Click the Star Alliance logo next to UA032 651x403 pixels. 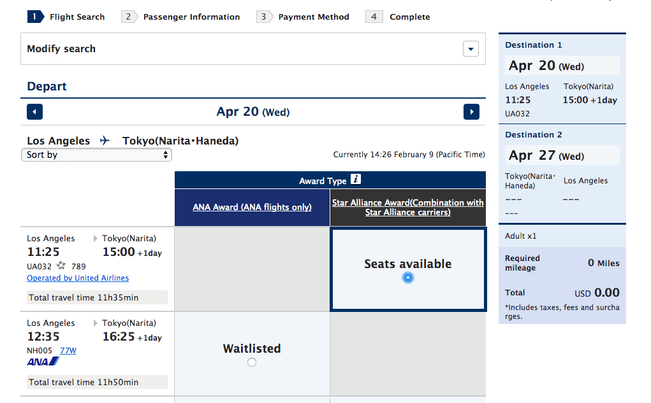coord(61,265)
